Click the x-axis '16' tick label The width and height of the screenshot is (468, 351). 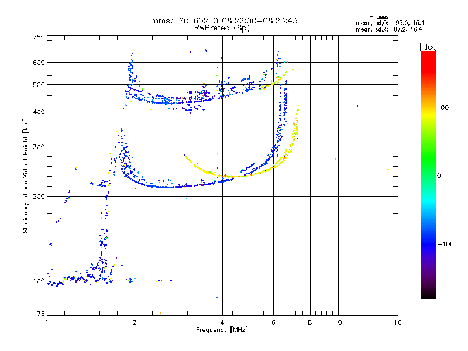[398, 322]
